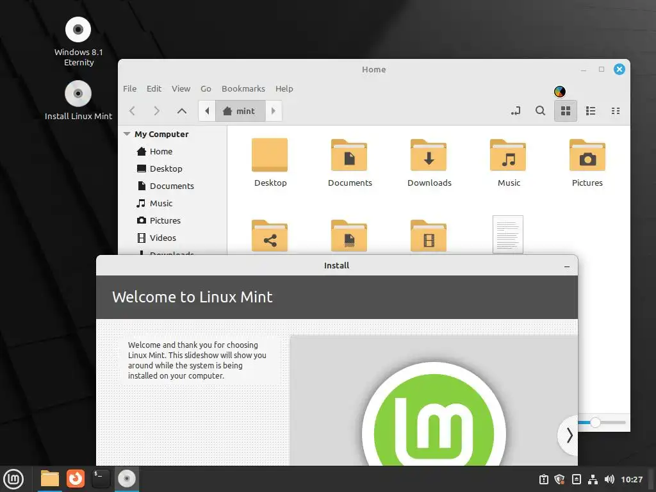Screen dimensions: 656x492
Task: Select the Public share folder icon
Action: (x=270, y=236)
